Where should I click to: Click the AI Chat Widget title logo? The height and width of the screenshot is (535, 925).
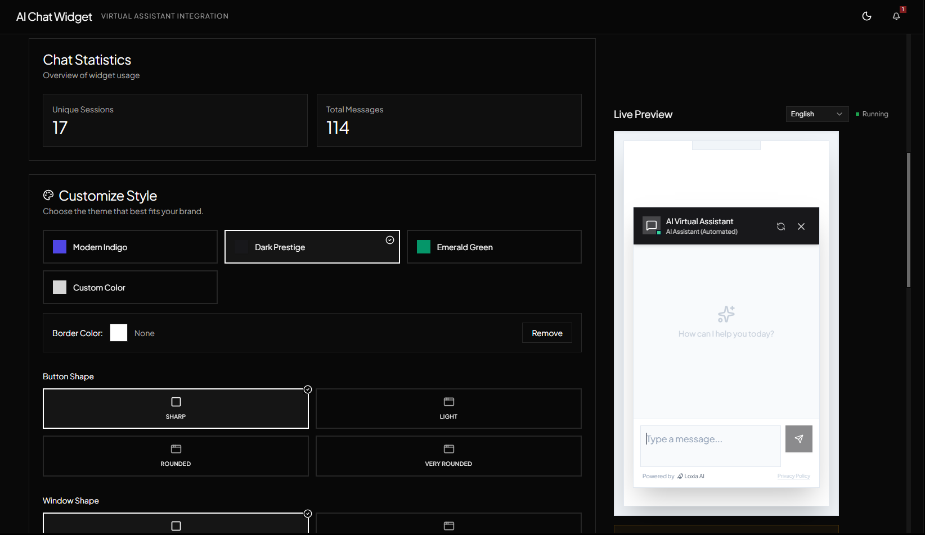pyautogui.click(x=54, y=17)
